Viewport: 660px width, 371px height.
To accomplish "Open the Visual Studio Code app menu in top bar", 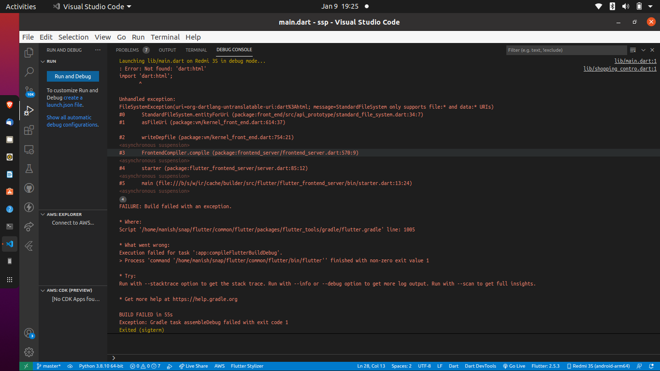I will 91,6.
